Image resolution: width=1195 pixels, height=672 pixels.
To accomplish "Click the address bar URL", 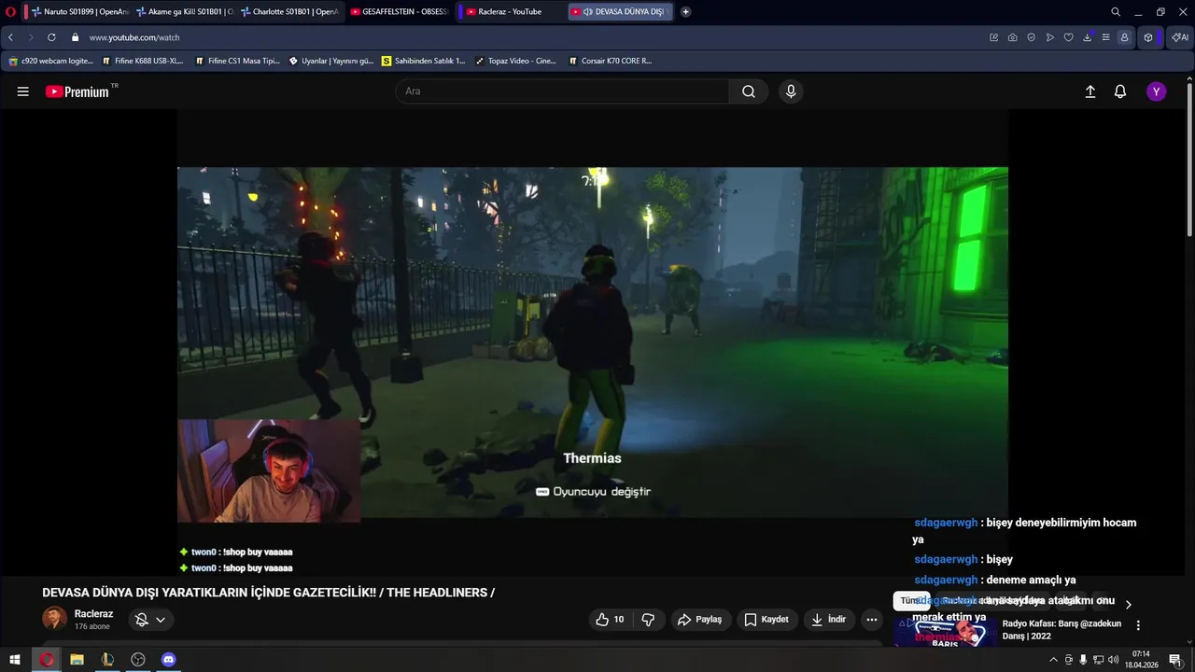I will (134, 37).
